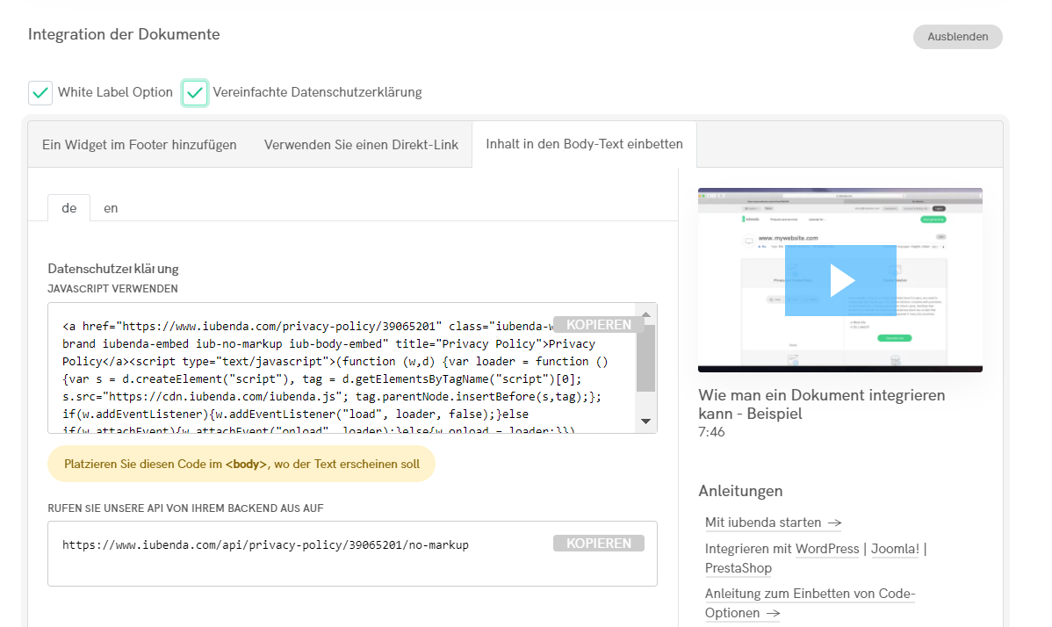The image size is (1052, 627).
Task: Play the integration example video
Action: point(840,278)
